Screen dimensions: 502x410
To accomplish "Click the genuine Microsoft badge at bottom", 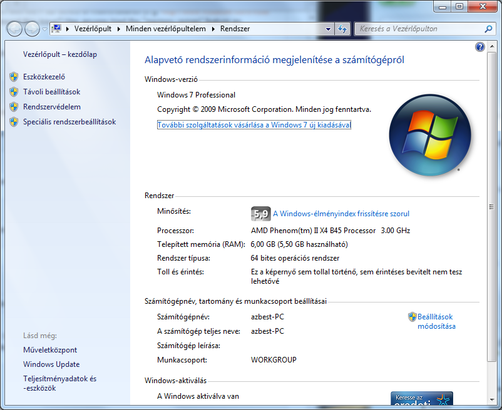I will coord(422,398).
